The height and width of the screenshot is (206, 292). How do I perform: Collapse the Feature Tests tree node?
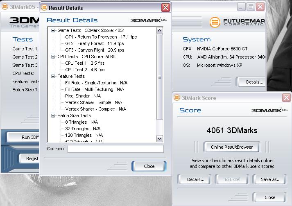(53, 76)
